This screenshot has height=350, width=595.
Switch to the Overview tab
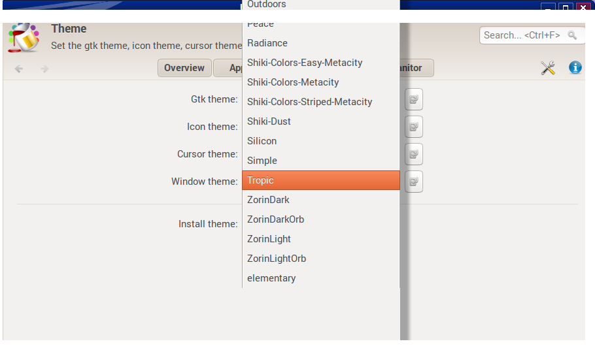[184, 68]
